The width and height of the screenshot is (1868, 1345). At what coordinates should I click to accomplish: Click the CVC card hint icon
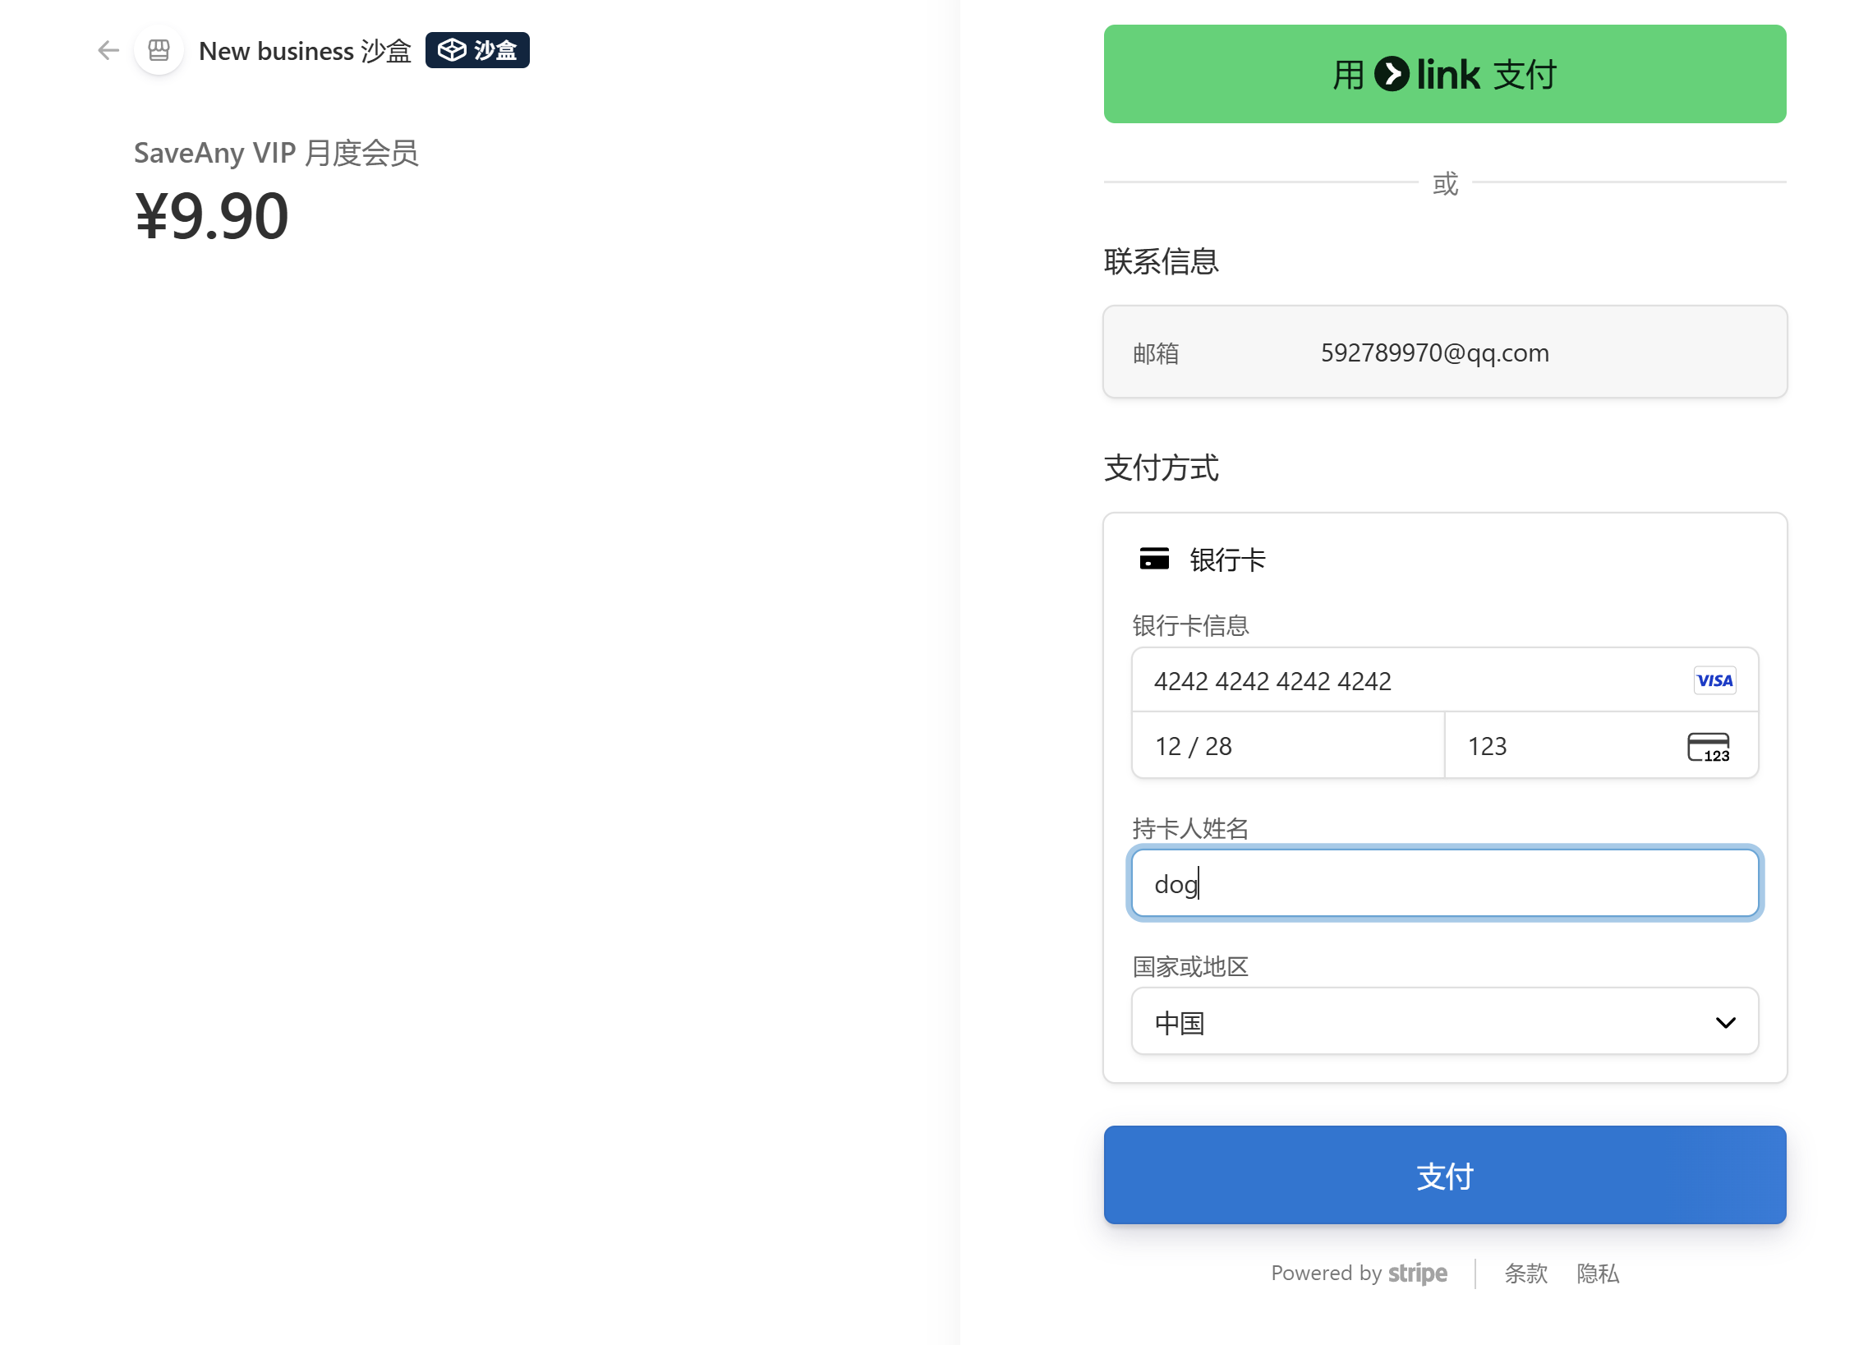coord(1707,747)
